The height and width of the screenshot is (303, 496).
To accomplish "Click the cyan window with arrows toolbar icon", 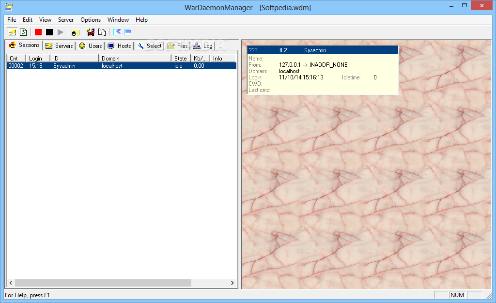I will point(117,32).
